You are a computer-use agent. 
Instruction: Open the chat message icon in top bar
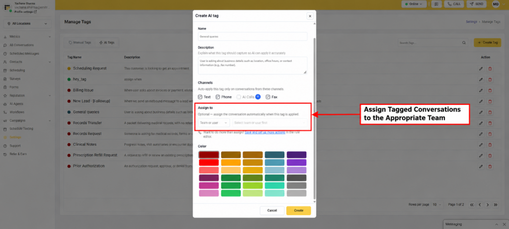pyautogui.click(x=436, y=4)
